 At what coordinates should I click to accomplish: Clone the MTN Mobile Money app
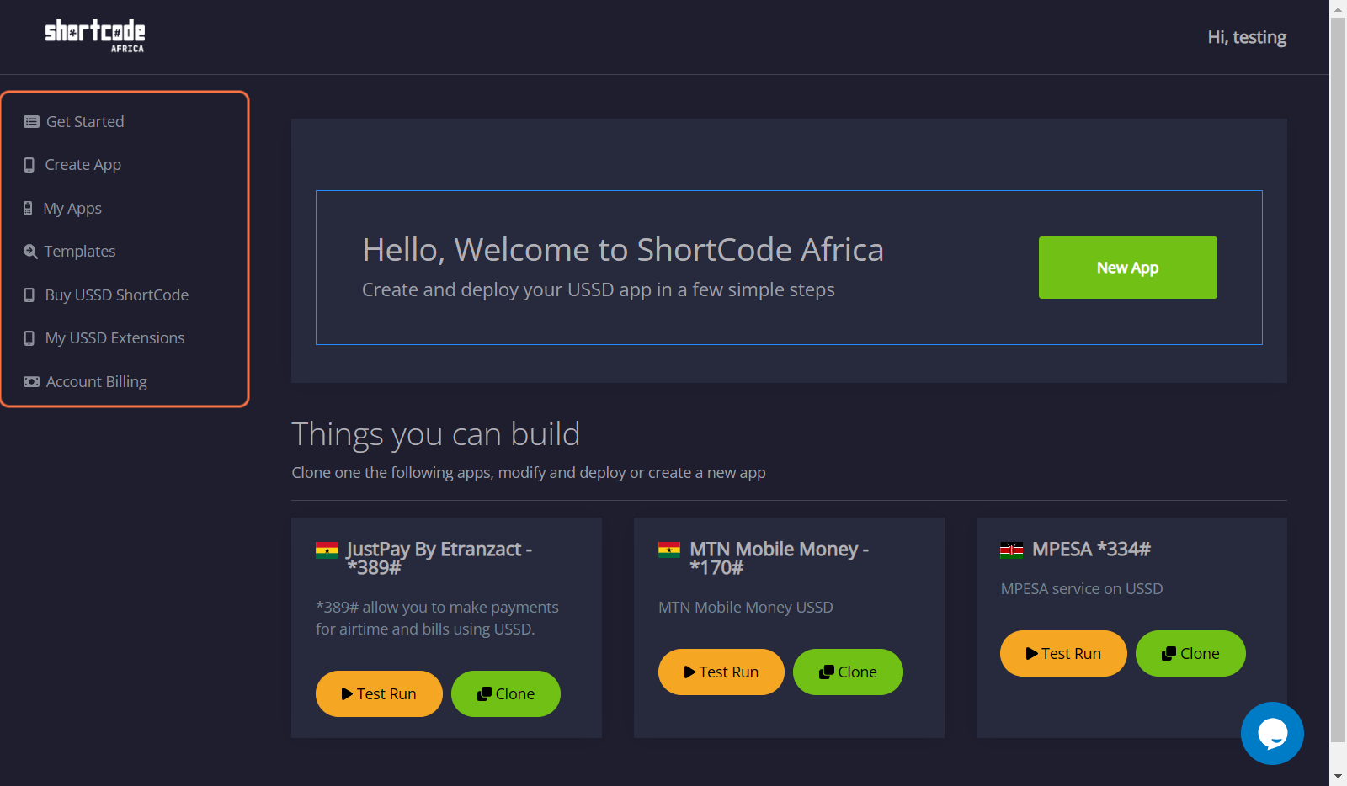click(x=848, y=672)
